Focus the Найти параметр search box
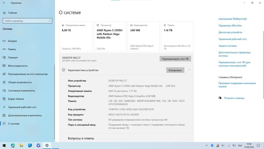The image size is (264, 149). [x=27, y=21]
